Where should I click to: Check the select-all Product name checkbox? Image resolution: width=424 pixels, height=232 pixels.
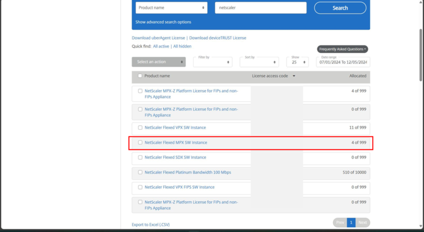point(140,76)
